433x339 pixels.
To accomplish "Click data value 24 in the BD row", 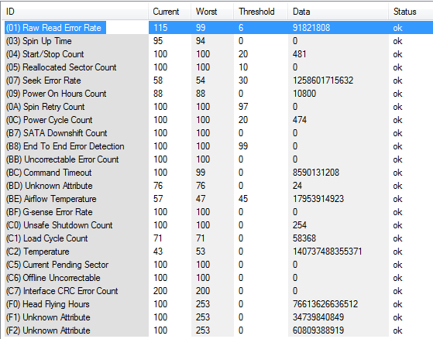I will coord(297,186).
